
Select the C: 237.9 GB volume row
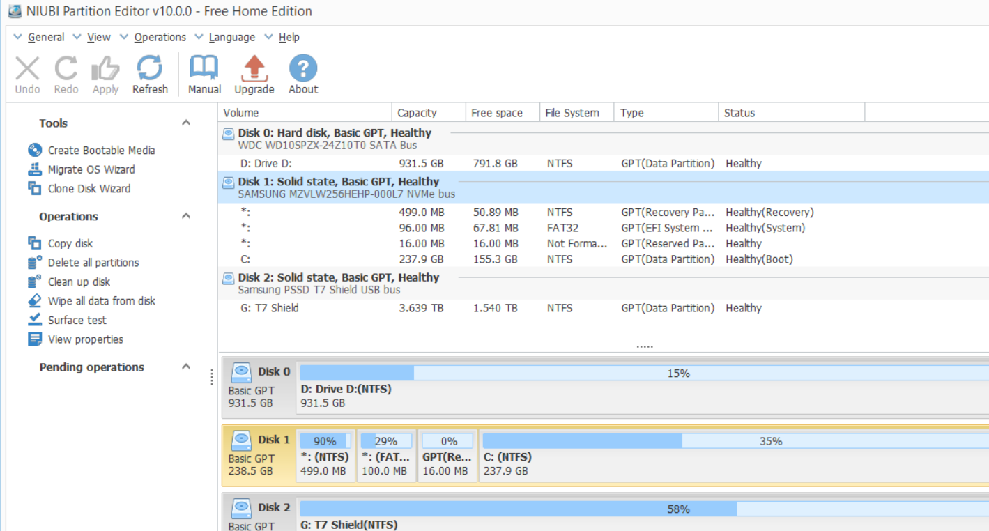[x=604, y=259]
